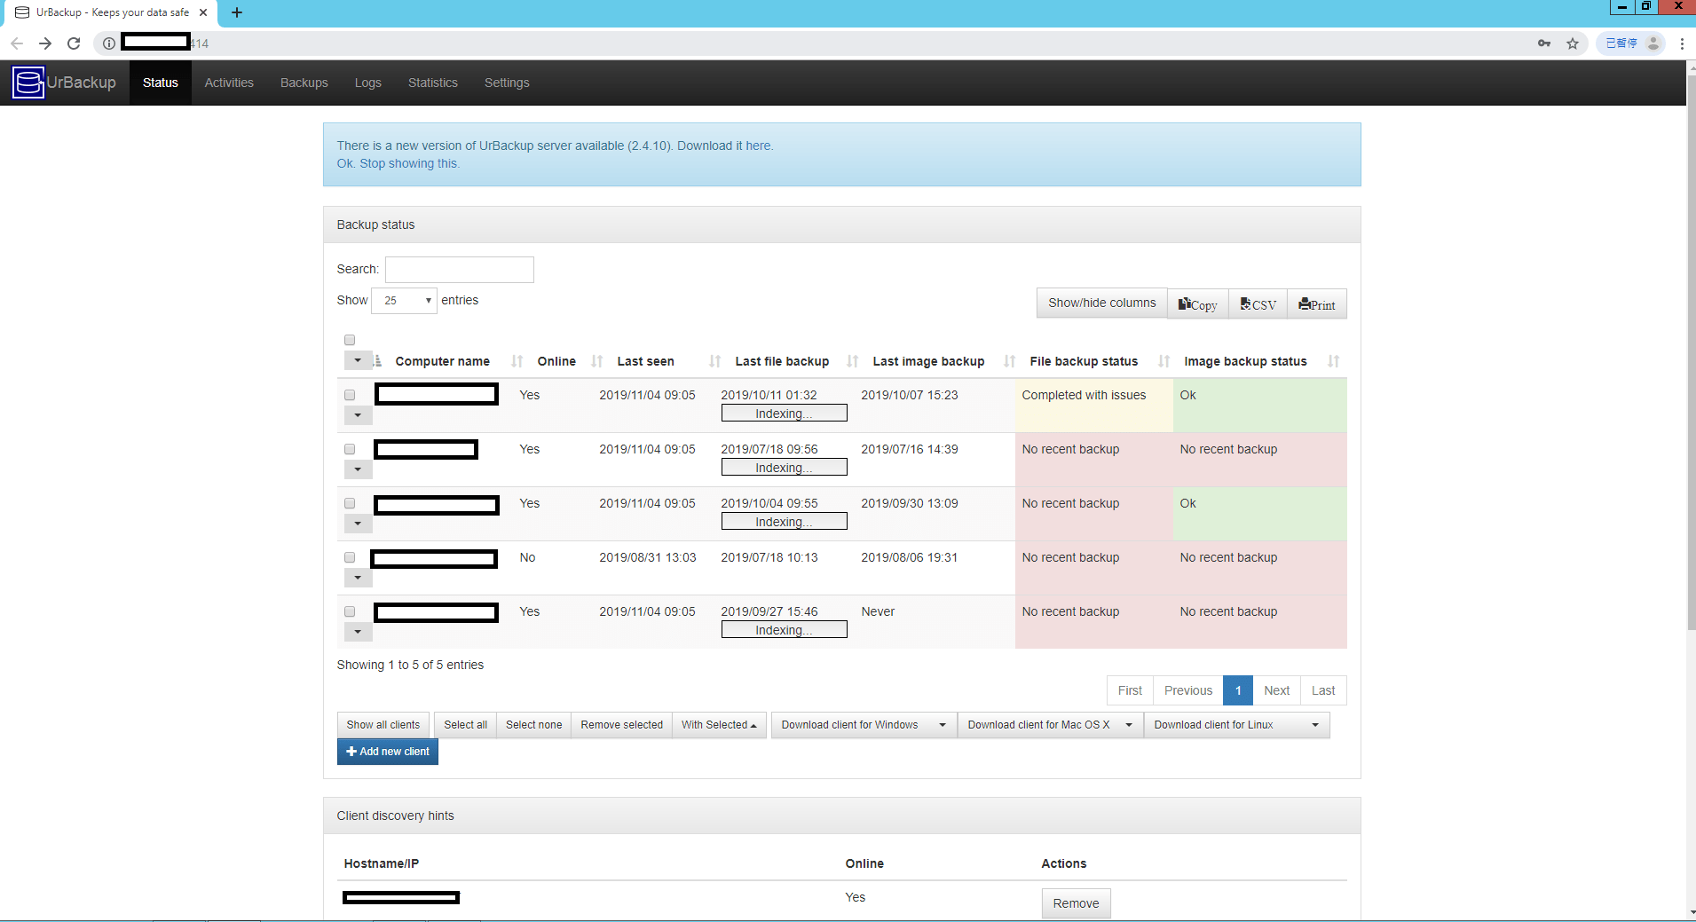Check the select-all checkbox above the table

(x=349, y=339)
